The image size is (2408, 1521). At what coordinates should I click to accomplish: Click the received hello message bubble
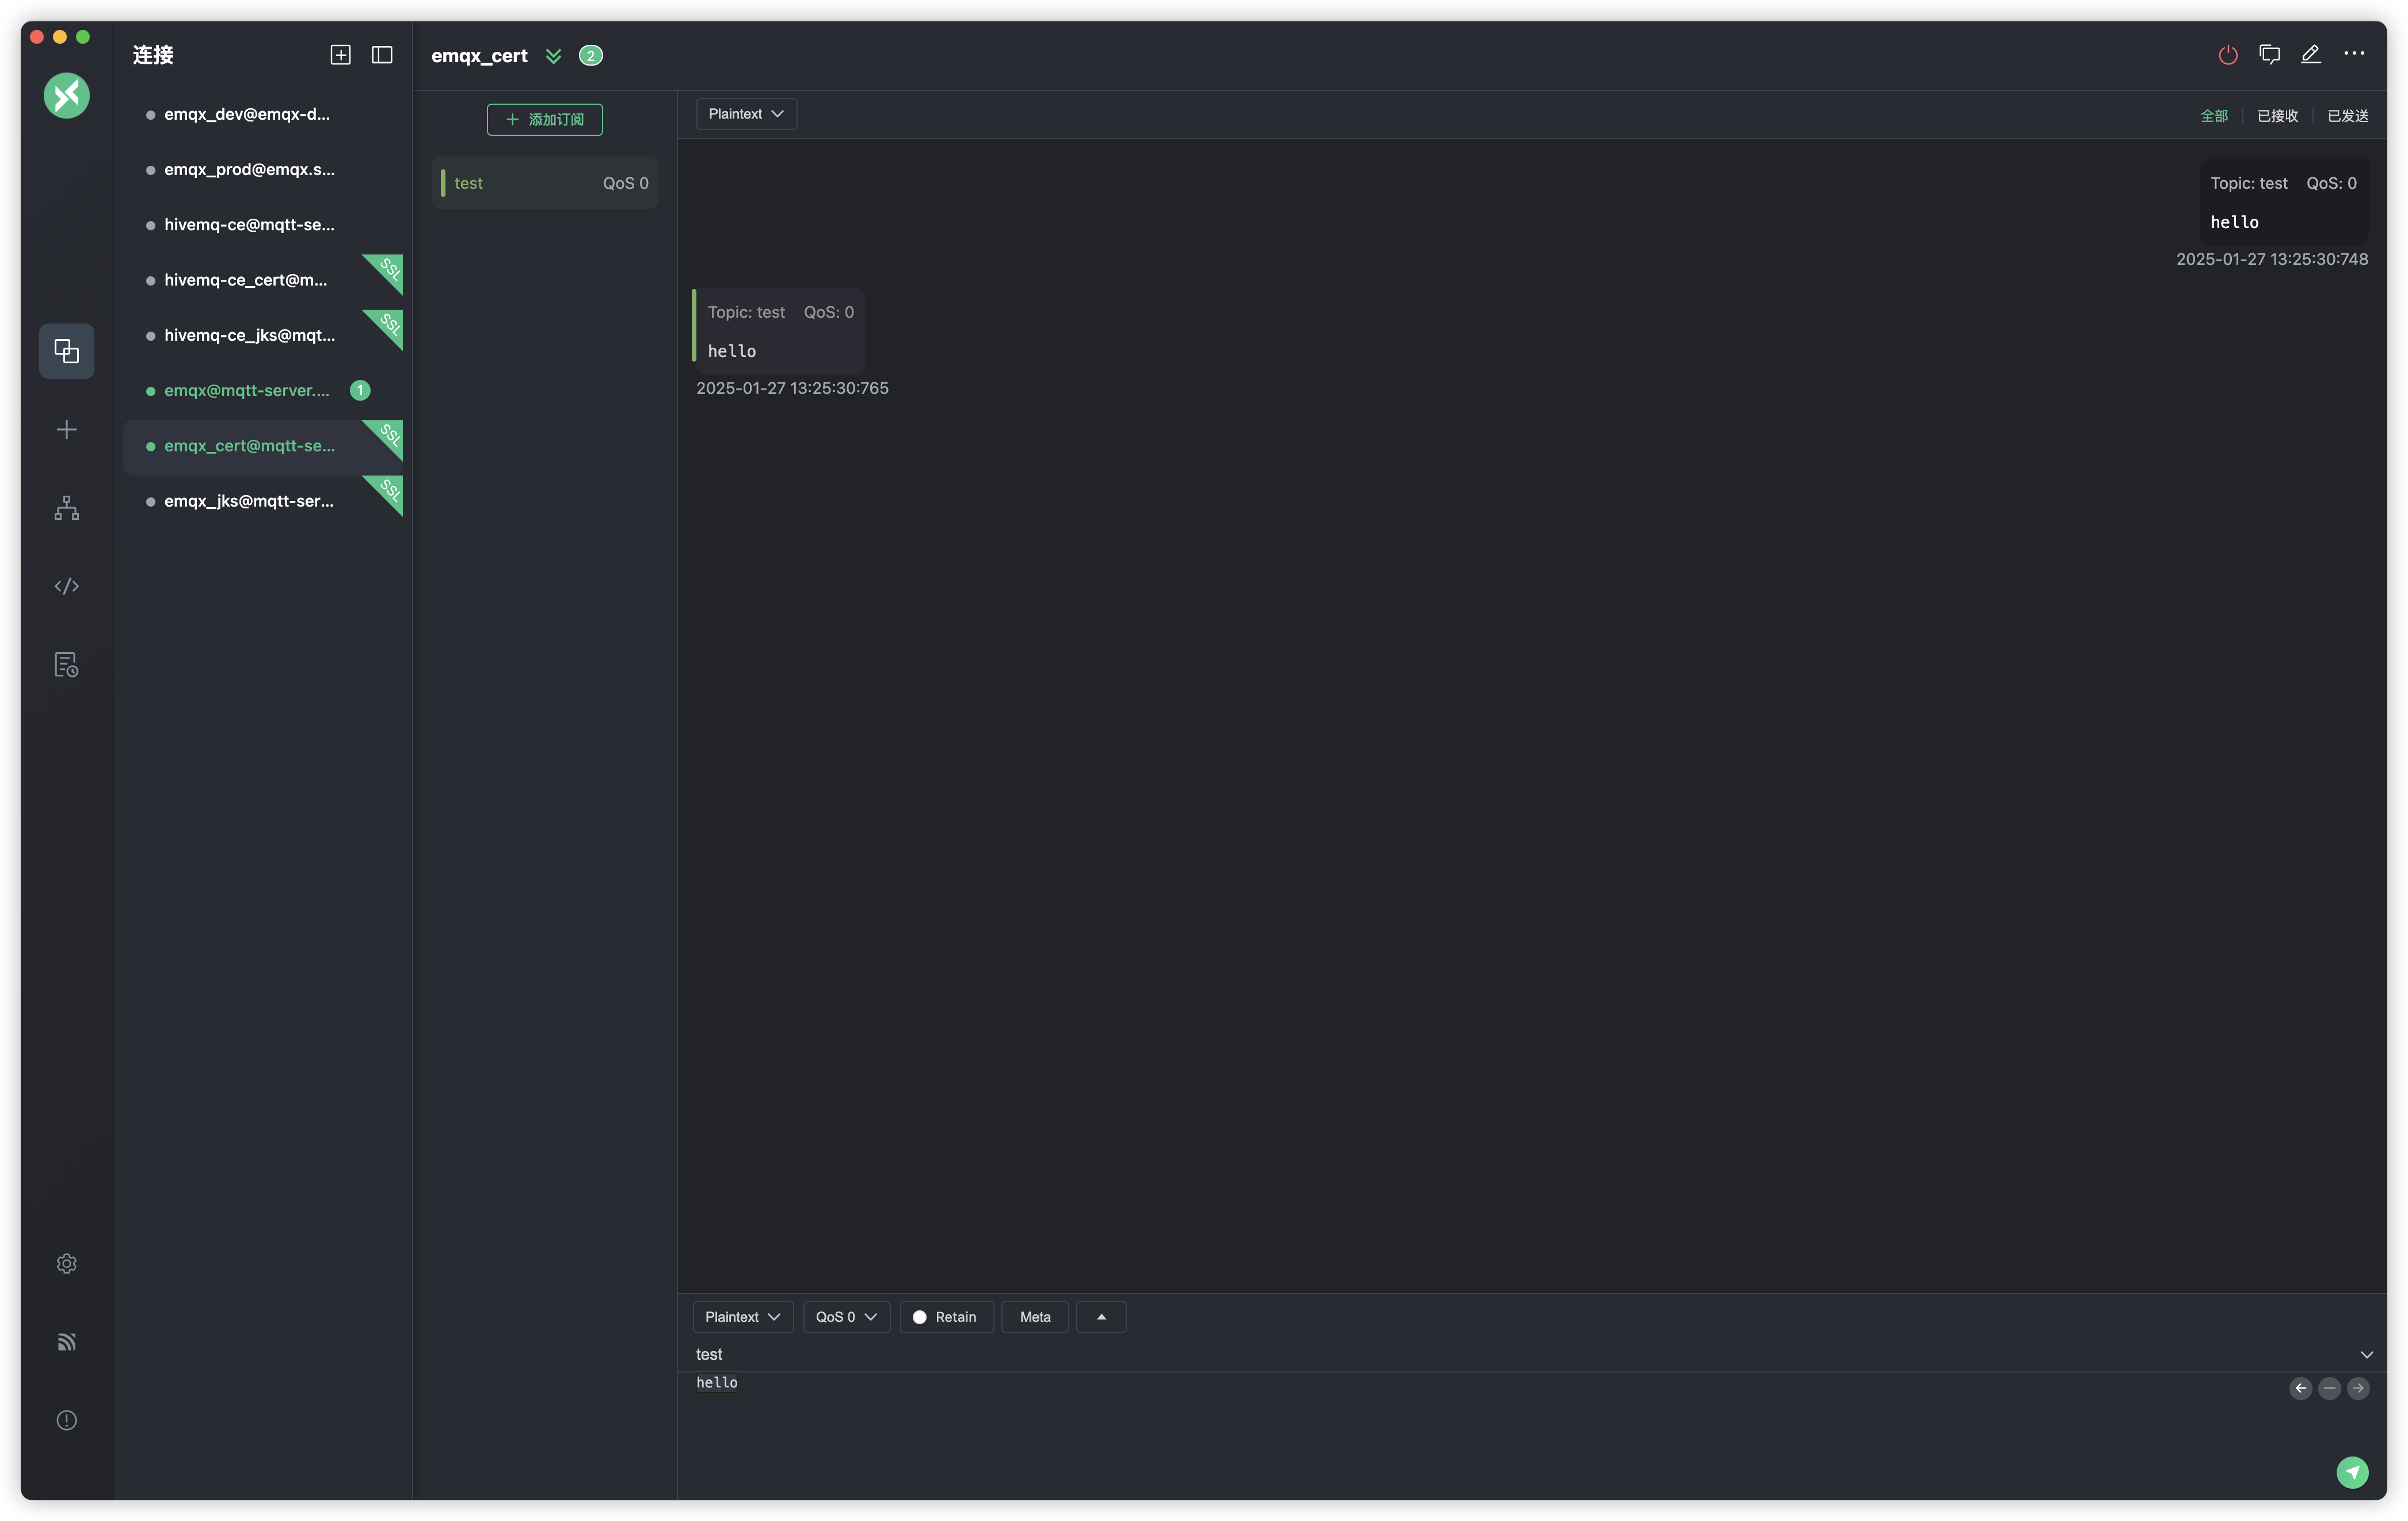pyautogui.click(x=779, y=331)
